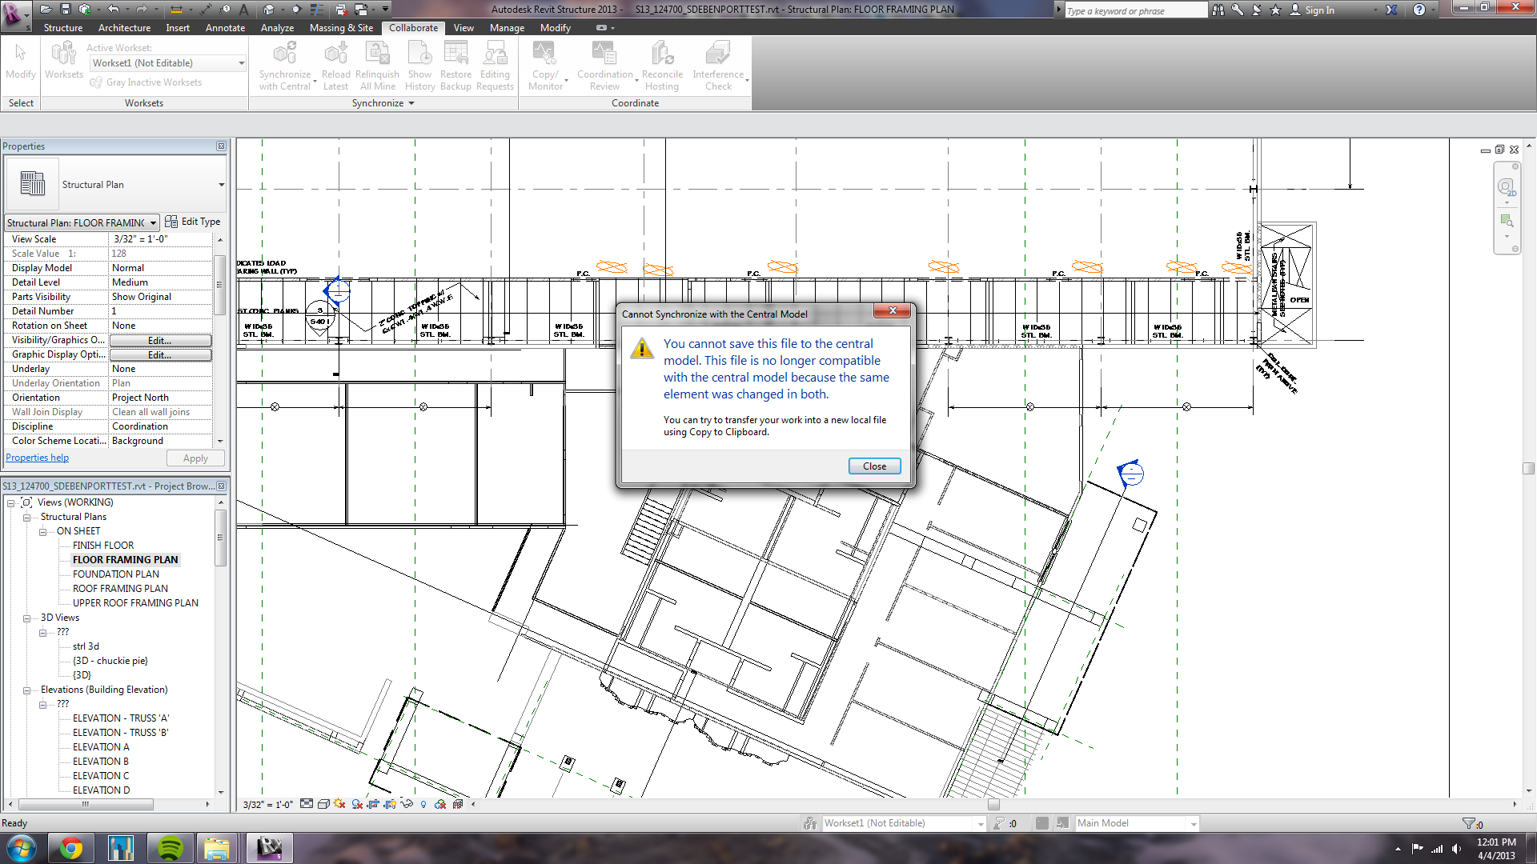Open the Analyze ribbon tab

coord(277,27)
